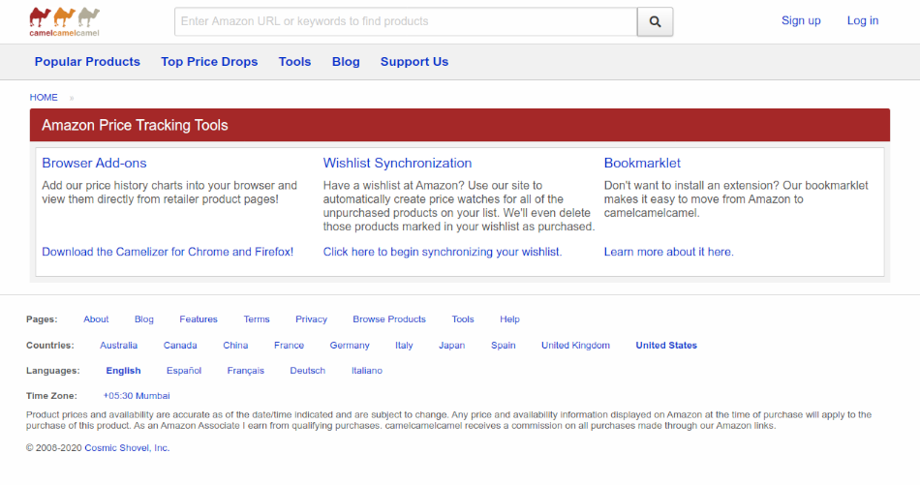The width and height of the screenshot is (920, 485).
Task: Open the Tools navigation item
Action: (x=294, y=62)
